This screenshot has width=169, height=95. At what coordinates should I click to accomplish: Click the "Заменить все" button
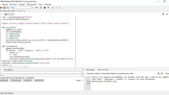point(39,80)
